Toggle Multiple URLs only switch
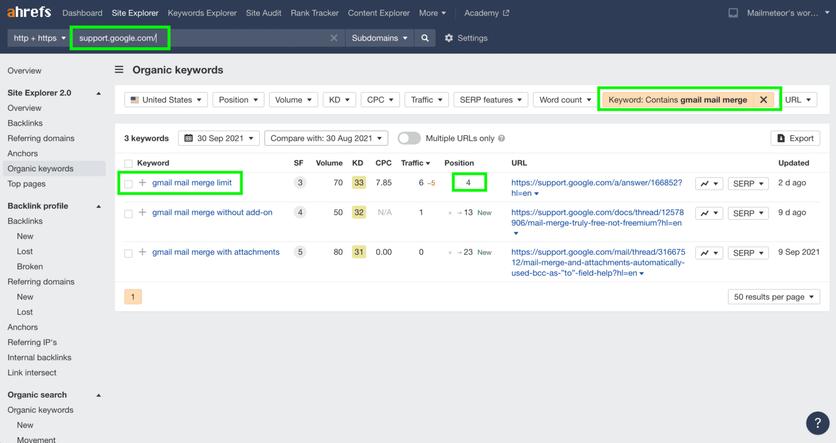This screenshot has width=836, height=443. [409, 138]
